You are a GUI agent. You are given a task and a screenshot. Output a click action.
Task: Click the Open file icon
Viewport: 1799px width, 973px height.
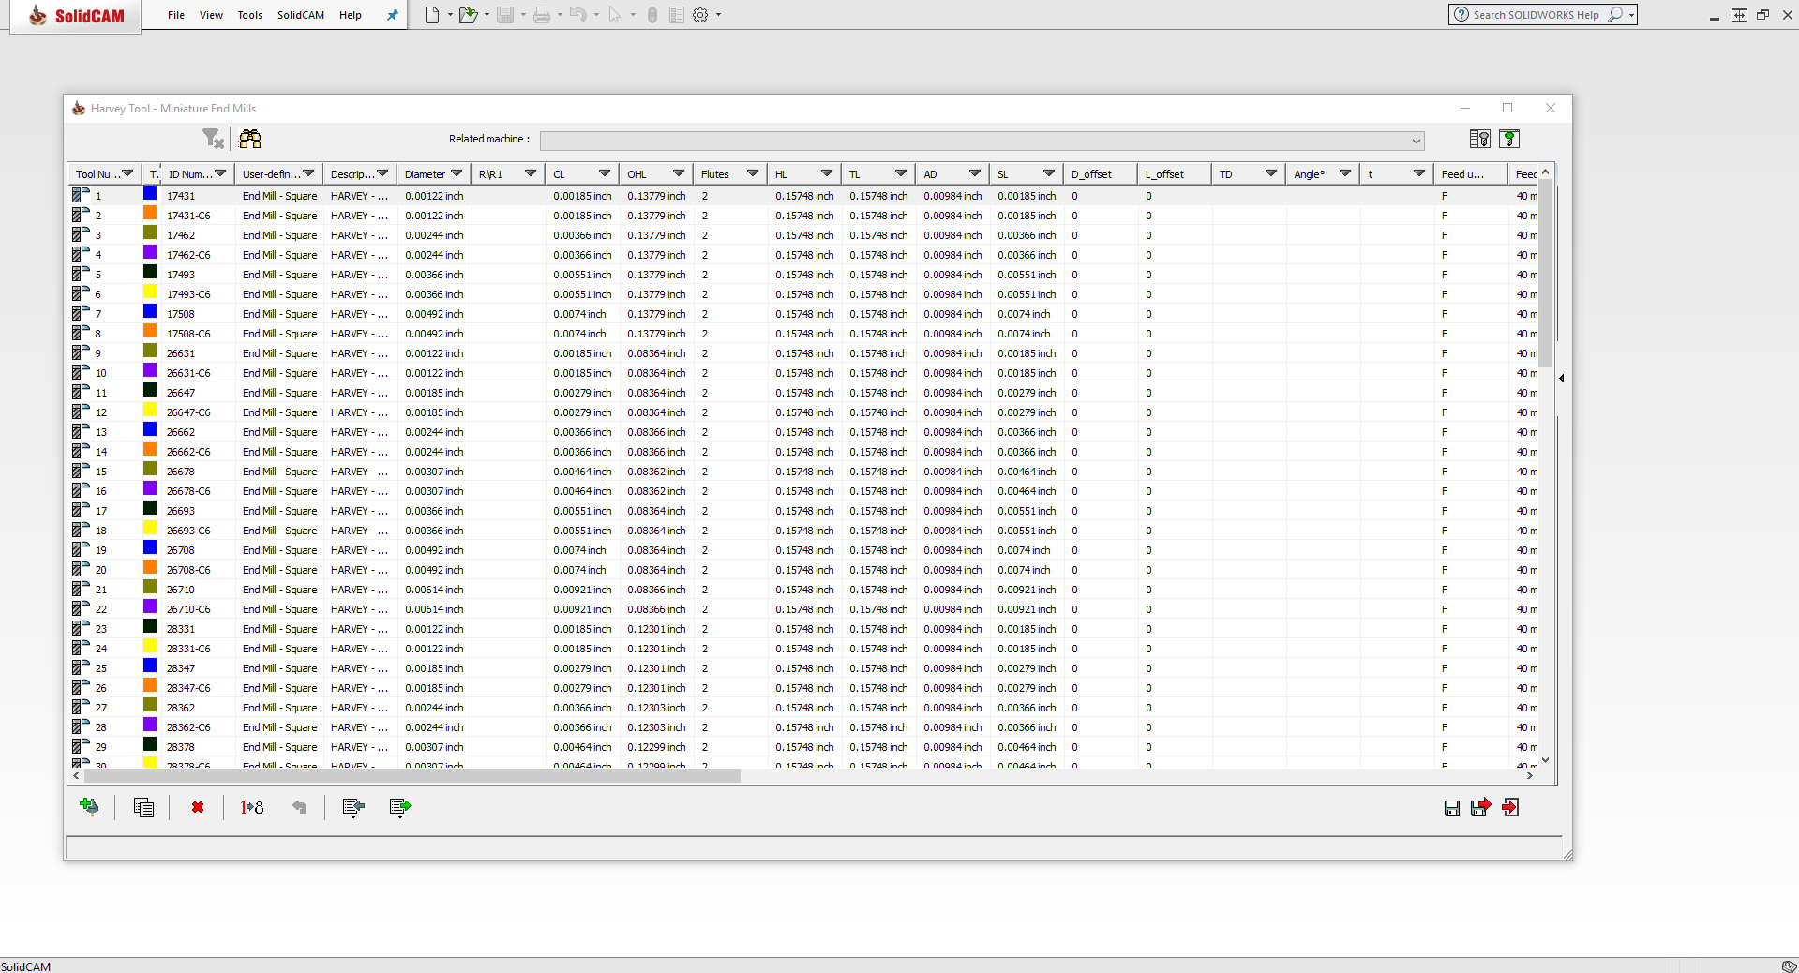point(468,15)
